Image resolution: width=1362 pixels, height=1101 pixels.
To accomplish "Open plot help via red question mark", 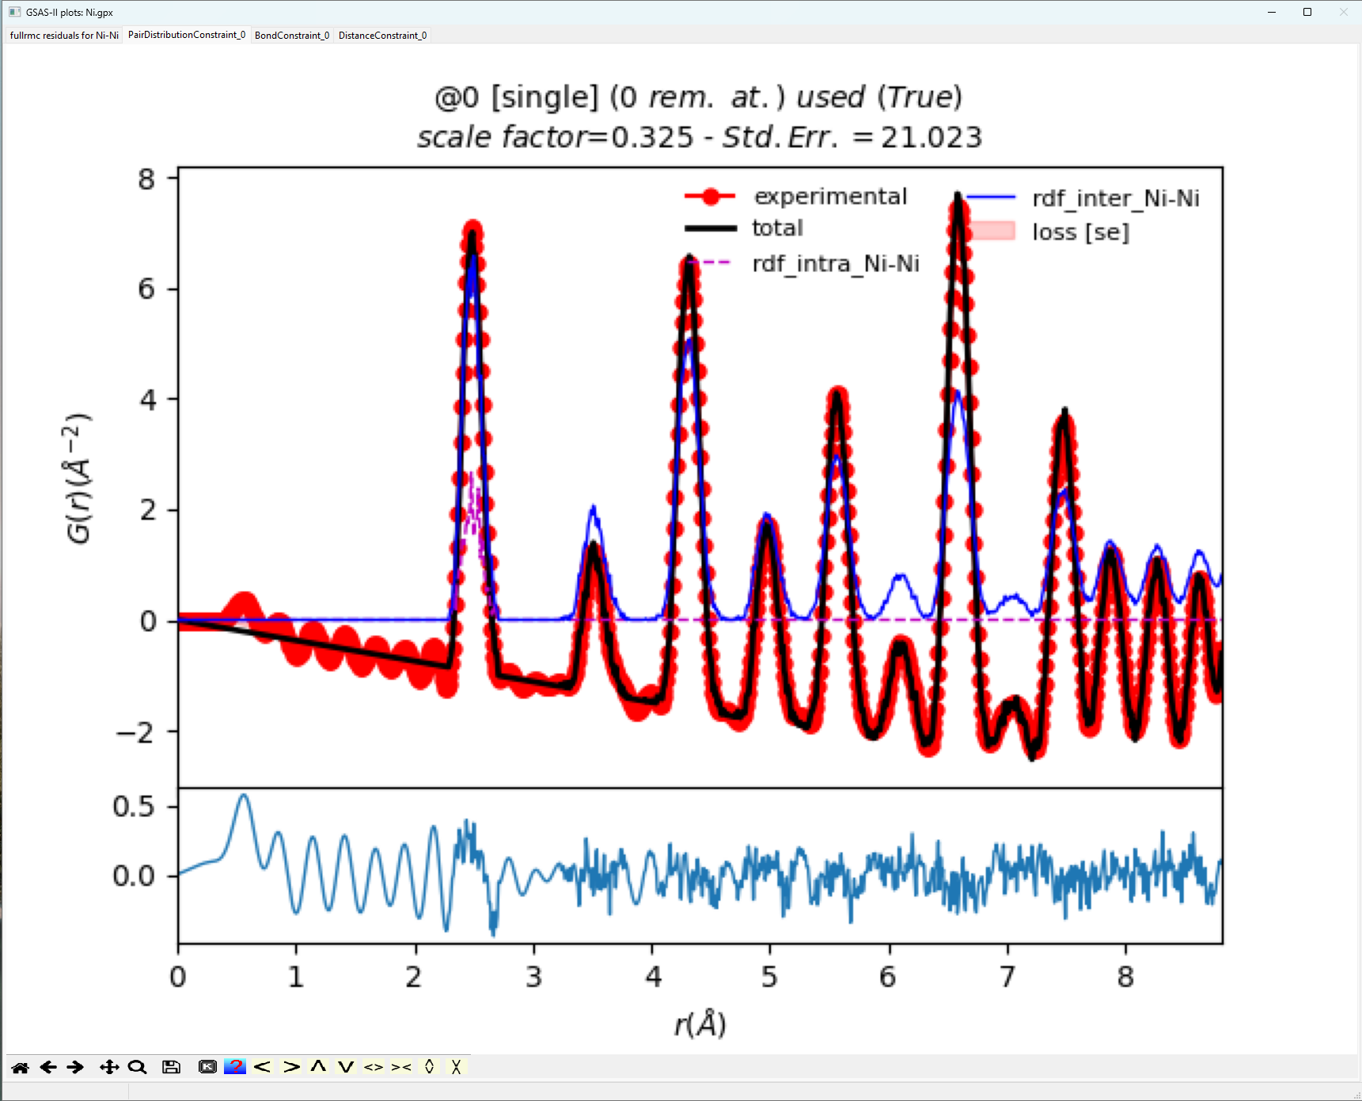I will (235, 1066).
